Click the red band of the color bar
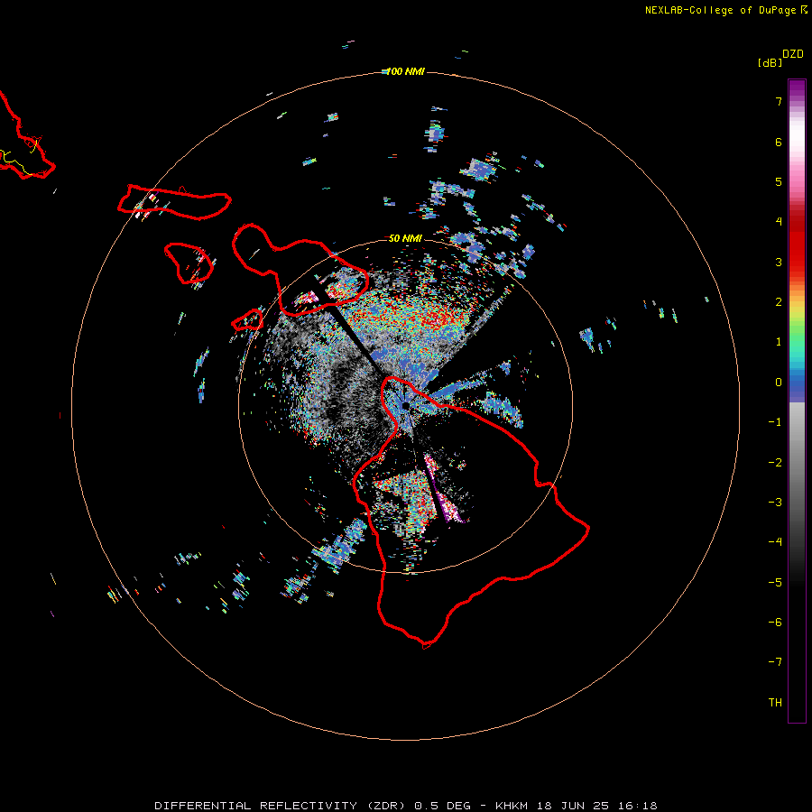812x812 pixels. pos(797,238)
